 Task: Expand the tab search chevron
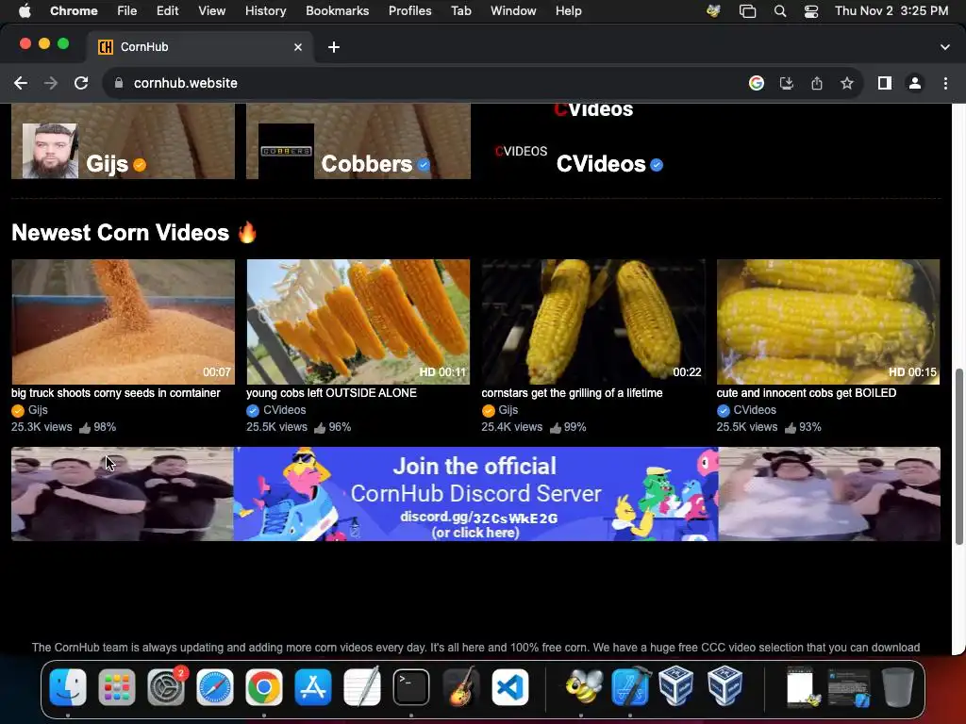[x=944, y=47]
